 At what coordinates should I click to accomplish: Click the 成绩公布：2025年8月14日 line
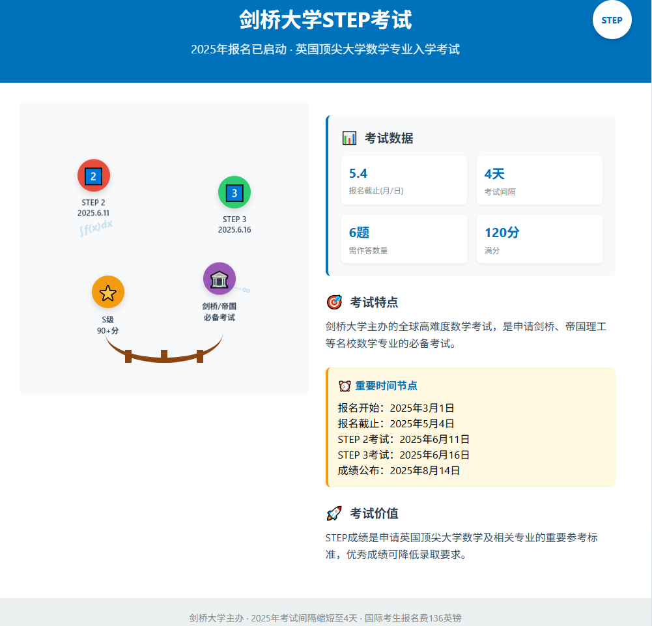[399, 470]
